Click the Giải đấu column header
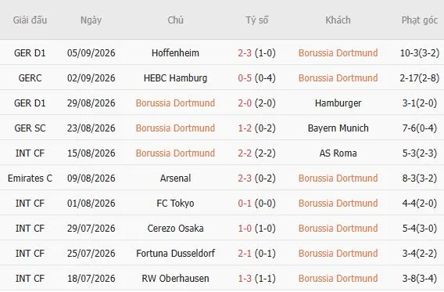The width and height of the screenshot is (444, 292). pyautogui.click(x=30, y=20)
